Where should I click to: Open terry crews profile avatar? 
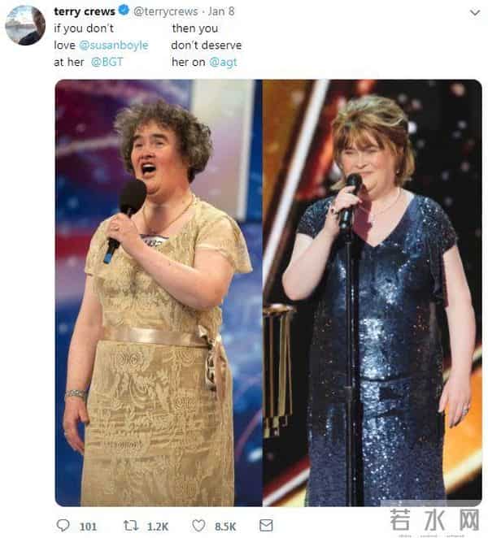[25, 25]
